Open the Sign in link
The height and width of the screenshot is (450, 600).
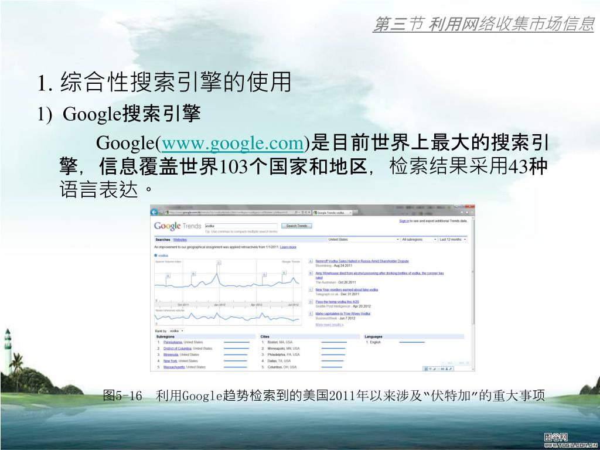tap(404, 221)
